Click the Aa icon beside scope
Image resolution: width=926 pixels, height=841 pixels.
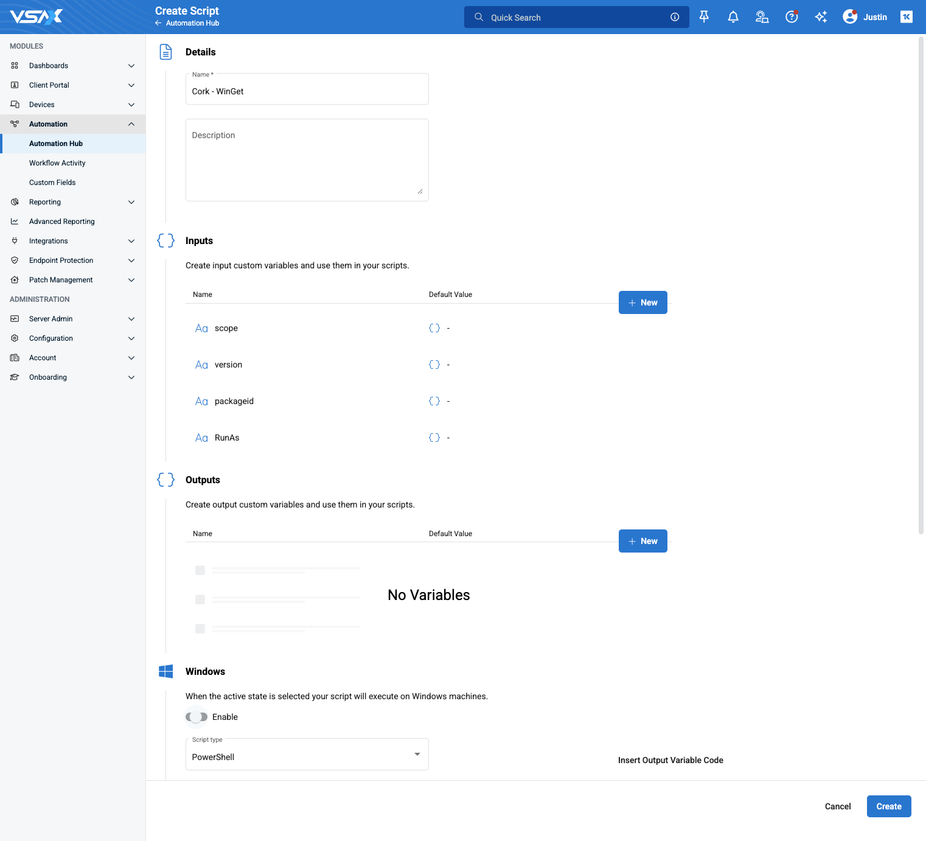pyautogui.click(x=201, y=329)
